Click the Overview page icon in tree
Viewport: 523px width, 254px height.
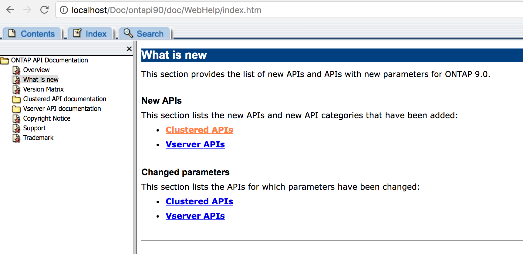tap(16, 70)
